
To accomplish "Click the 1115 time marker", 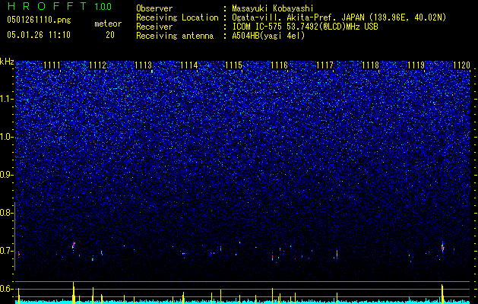I will [x=234, y=65].
